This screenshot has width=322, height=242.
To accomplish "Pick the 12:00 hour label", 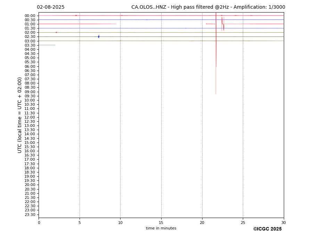I will coord(30,117).
